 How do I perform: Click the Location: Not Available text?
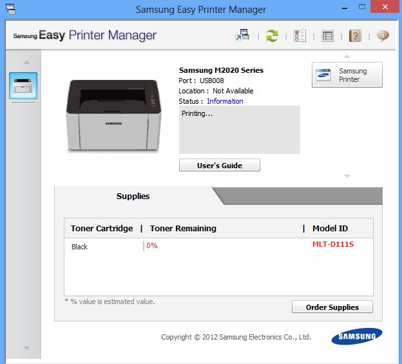tap(216, 91)
